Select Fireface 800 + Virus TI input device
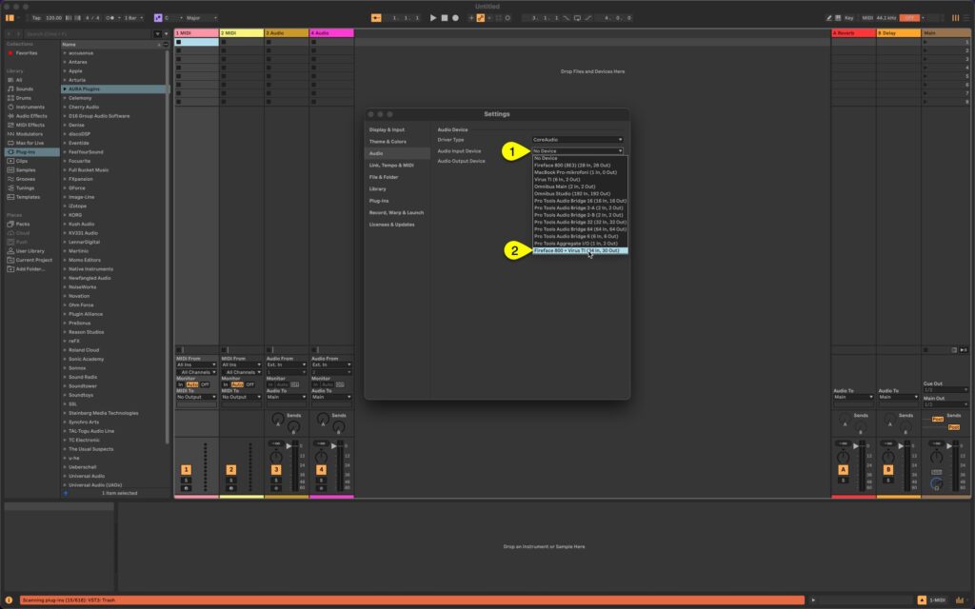Image resolution: width=975 pixels, height=609 pixels. 579,251
